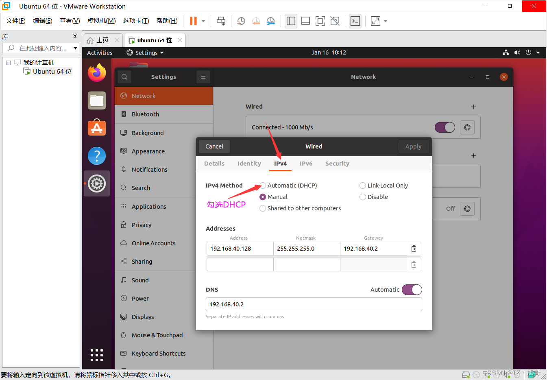Click the Settings search magnifier button
The width and height of the screenshot is (547, 380).
pos(124,77)
